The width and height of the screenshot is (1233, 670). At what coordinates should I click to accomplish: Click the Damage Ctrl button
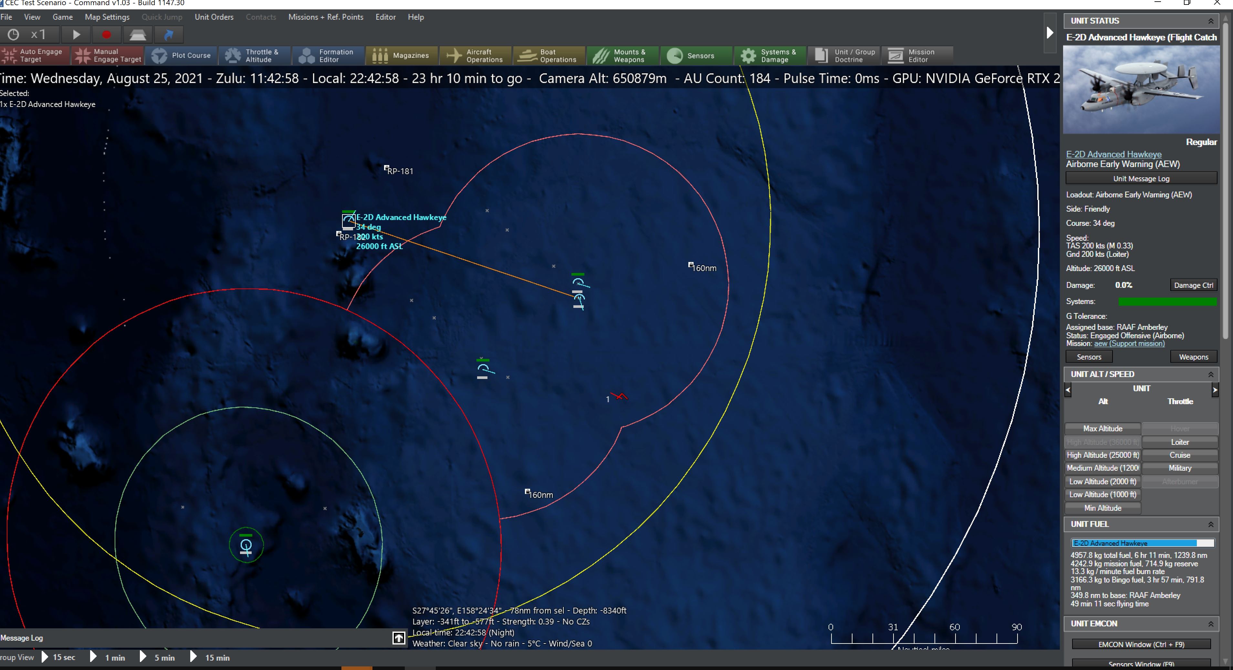1193,285
